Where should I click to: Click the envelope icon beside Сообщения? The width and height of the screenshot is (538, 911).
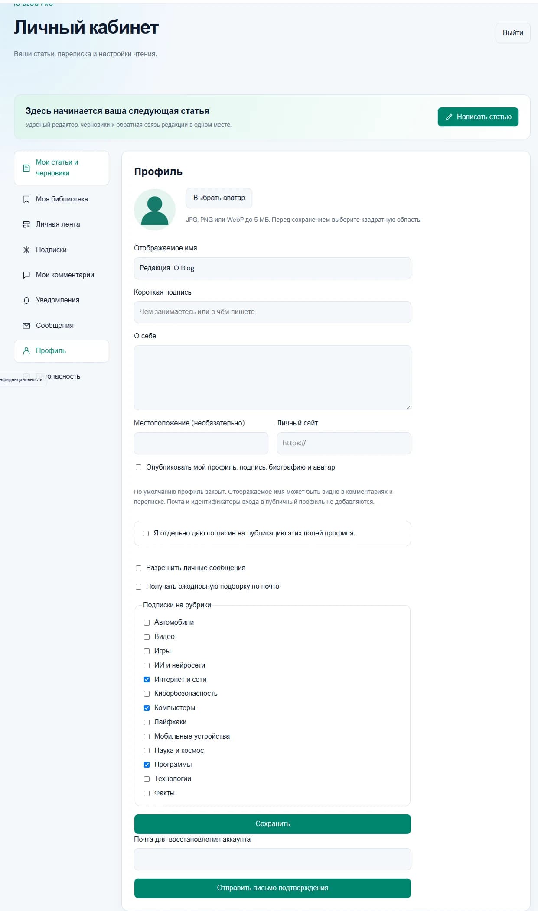click(26, 326)
